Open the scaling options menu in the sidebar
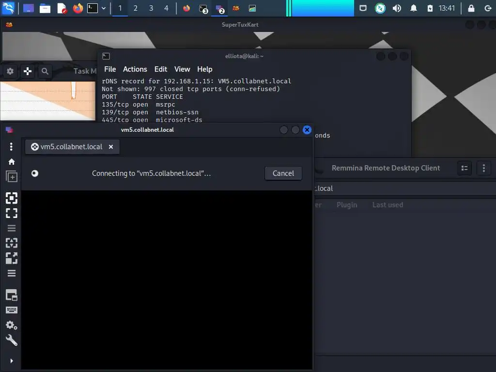496x372 pixels. point(12,273)
